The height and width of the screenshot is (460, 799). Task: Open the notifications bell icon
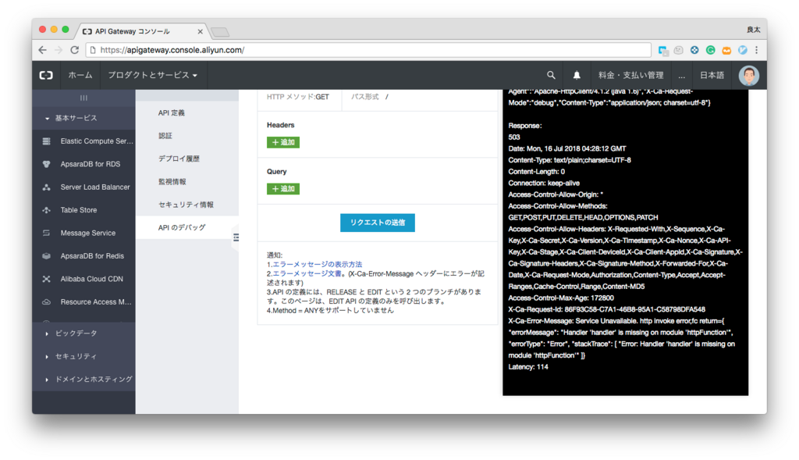click(577, 75)
